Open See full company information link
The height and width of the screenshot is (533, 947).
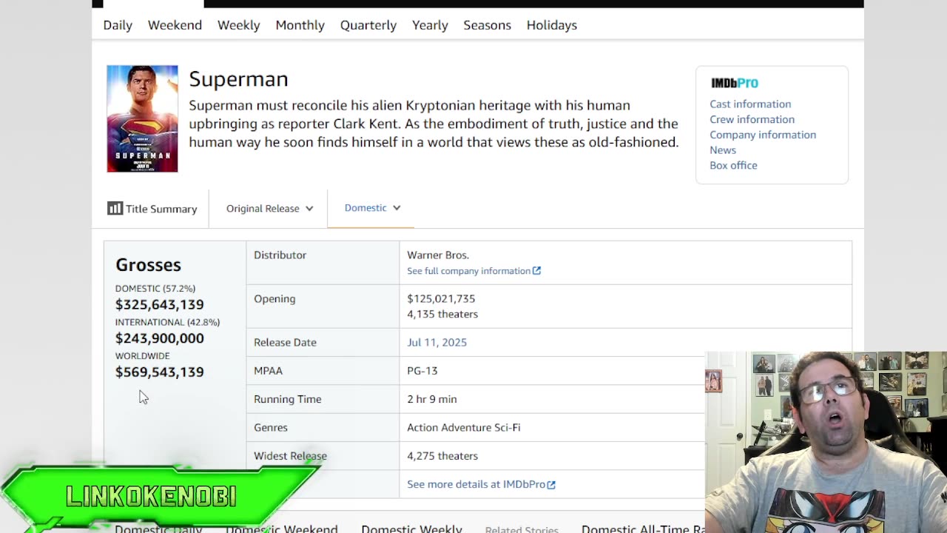468,271
